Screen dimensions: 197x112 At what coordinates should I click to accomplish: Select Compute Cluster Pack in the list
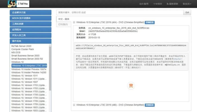coord(23,49)
